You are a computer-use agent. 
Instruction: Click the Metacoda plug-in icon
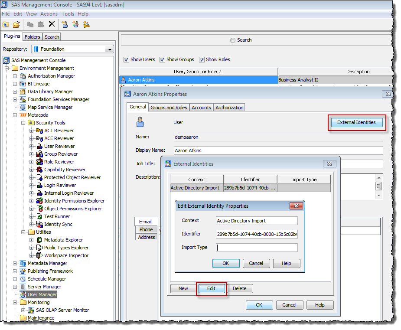(x=23, y=115)
